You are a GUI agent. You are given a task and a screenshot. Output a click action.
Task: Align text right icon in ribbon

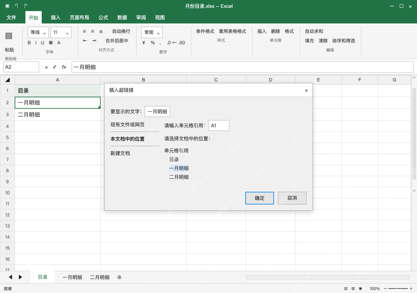tap(101, 31)
